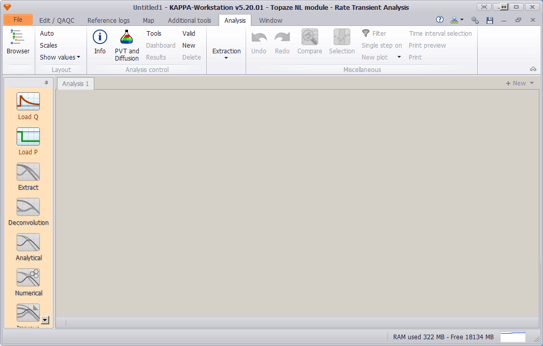This screenshot has height=346, width=543.
Task: Switch to the Window tab
Action: coord(270,20)
